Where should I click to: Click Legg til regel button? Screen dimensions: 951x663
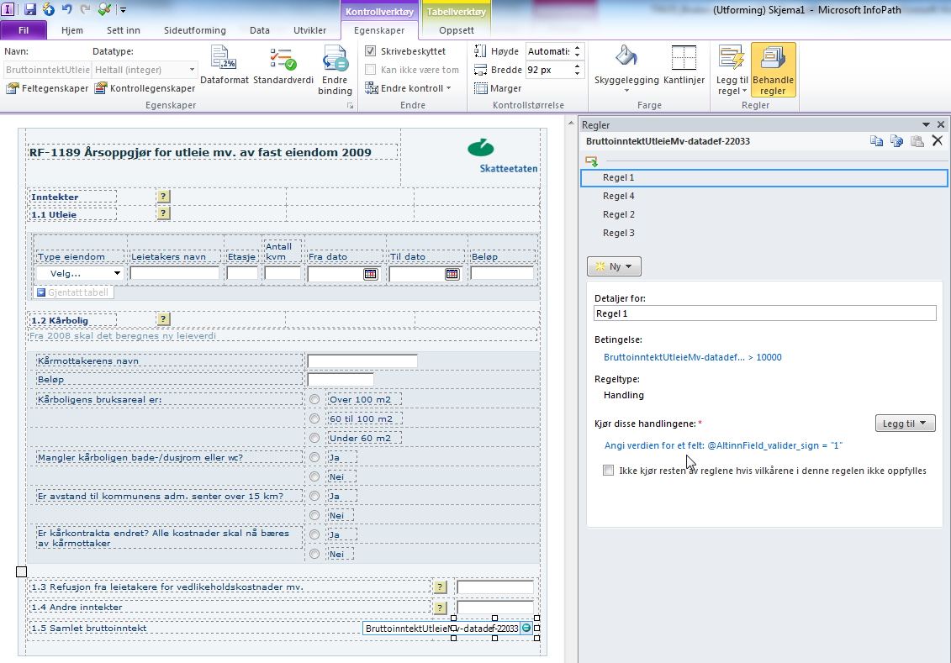(x=732, y=71)
